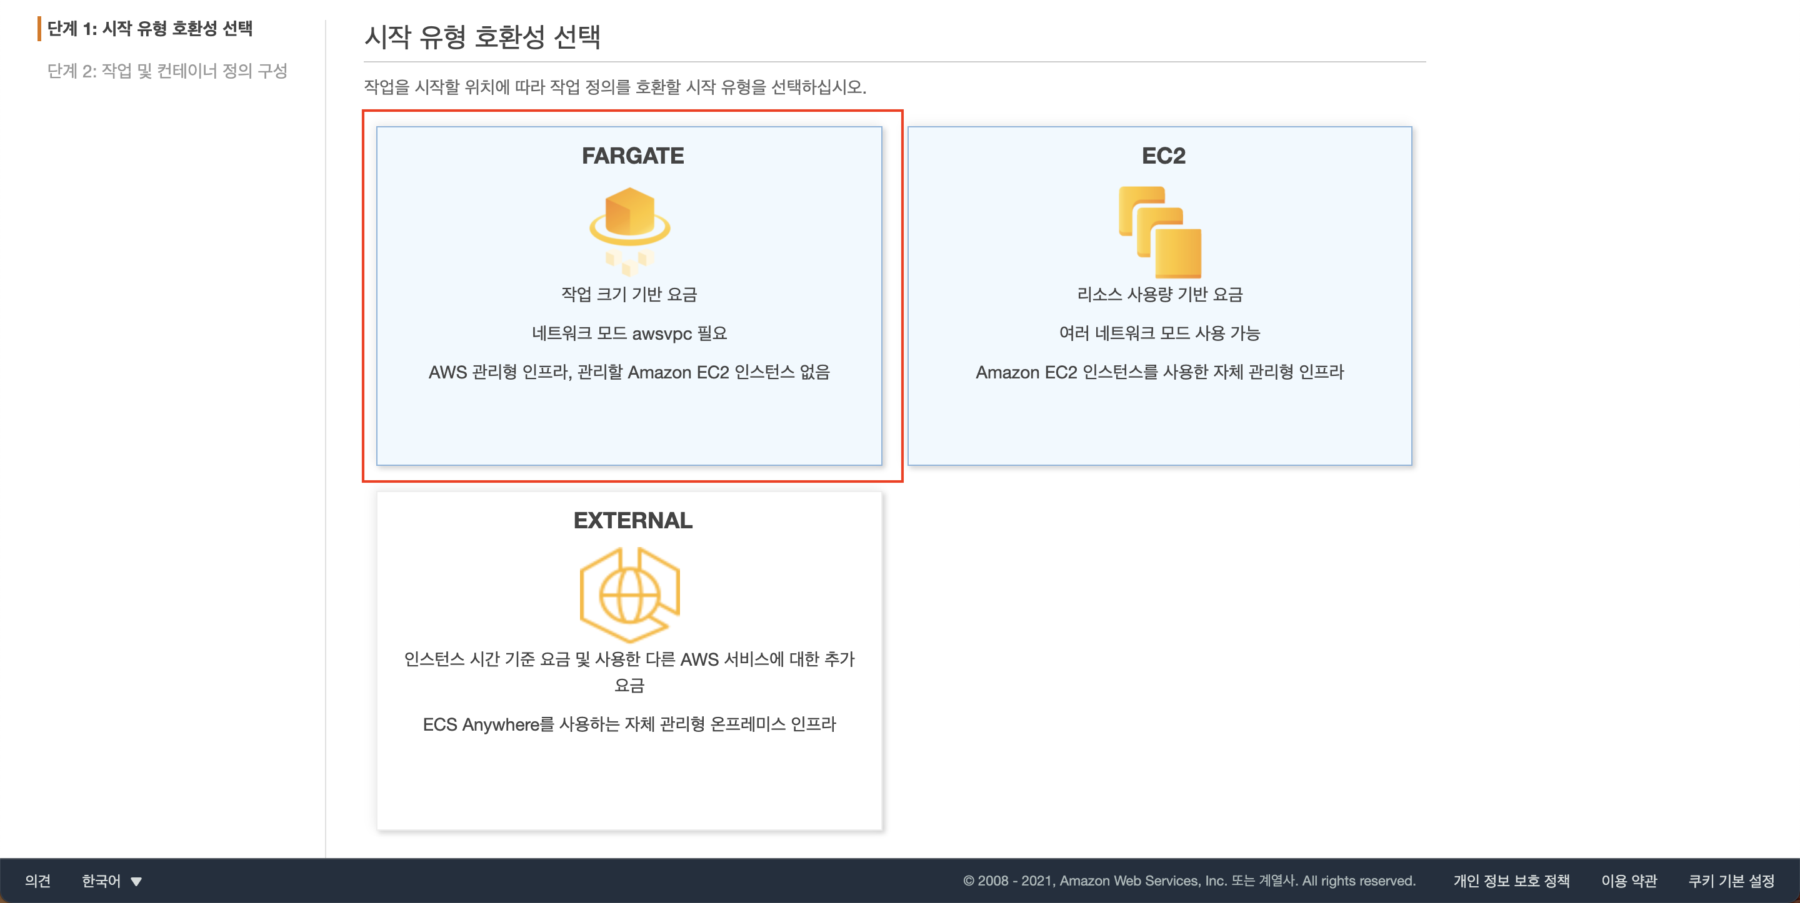Viewport: 1800px width, 903px height.
Task: Choose the EXTERNAL launch type title
Action: (632, 520)
